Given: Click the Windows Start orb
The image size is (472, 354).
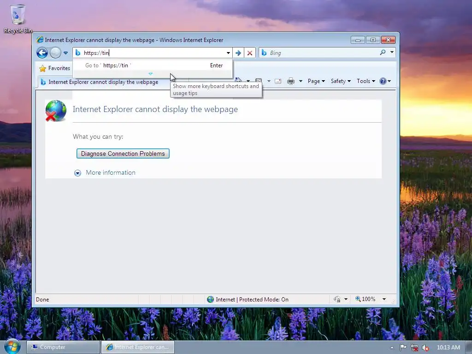Looking at the screenshot, I should point(12,346).
